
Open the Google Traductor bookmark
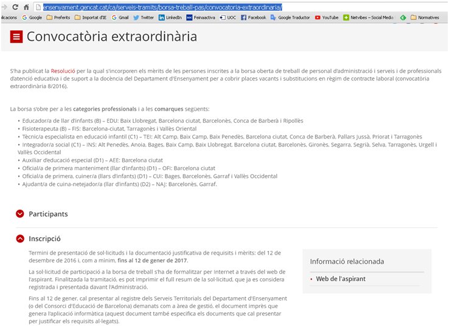click(x=290, y=18)
